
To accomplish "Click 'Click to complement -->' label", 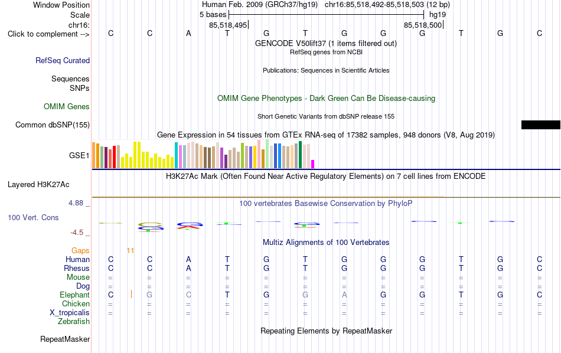I will point(48,34).
